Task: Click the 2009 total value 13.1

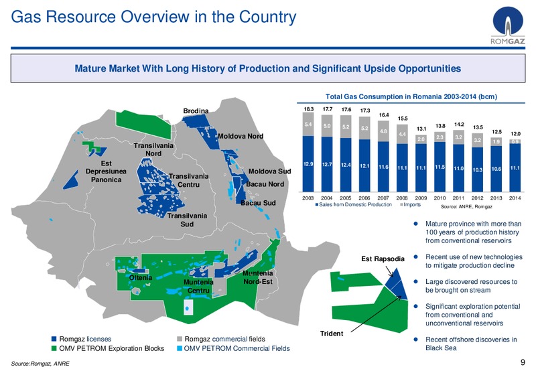Action: tap(421, 129)
